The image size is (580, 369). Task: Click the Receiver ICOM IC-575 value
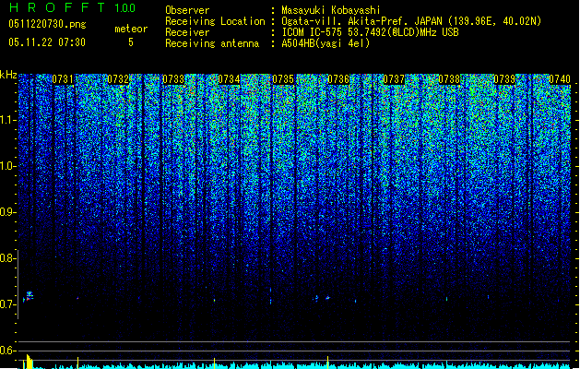click(x=371, y=32)
